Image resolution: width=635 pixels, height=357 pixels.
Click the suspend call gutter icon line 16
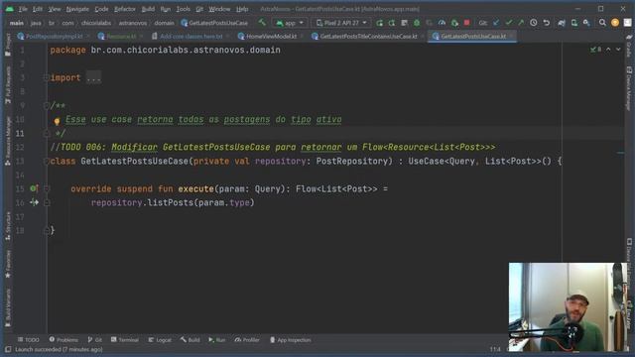tap(34, 202)
